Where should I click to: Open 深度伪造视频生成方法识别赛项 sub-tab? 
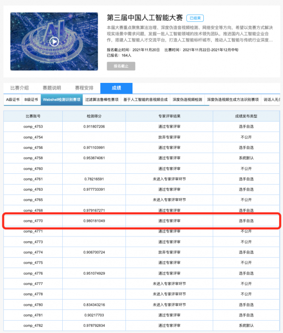(233, 99)
